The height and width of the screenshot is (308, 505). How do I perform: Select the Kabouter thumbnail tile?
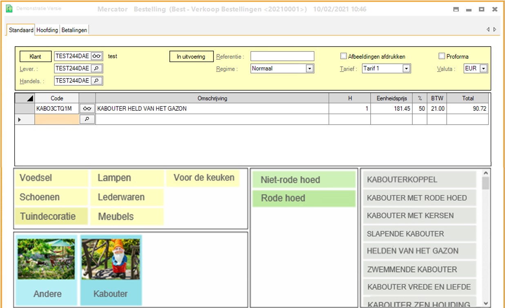[x=111, y=270]
